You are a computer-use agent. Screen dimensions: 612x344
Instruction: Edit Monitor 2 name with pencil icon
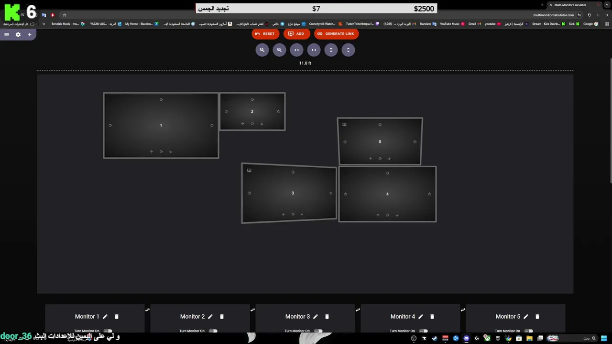[x=210, y=316]
